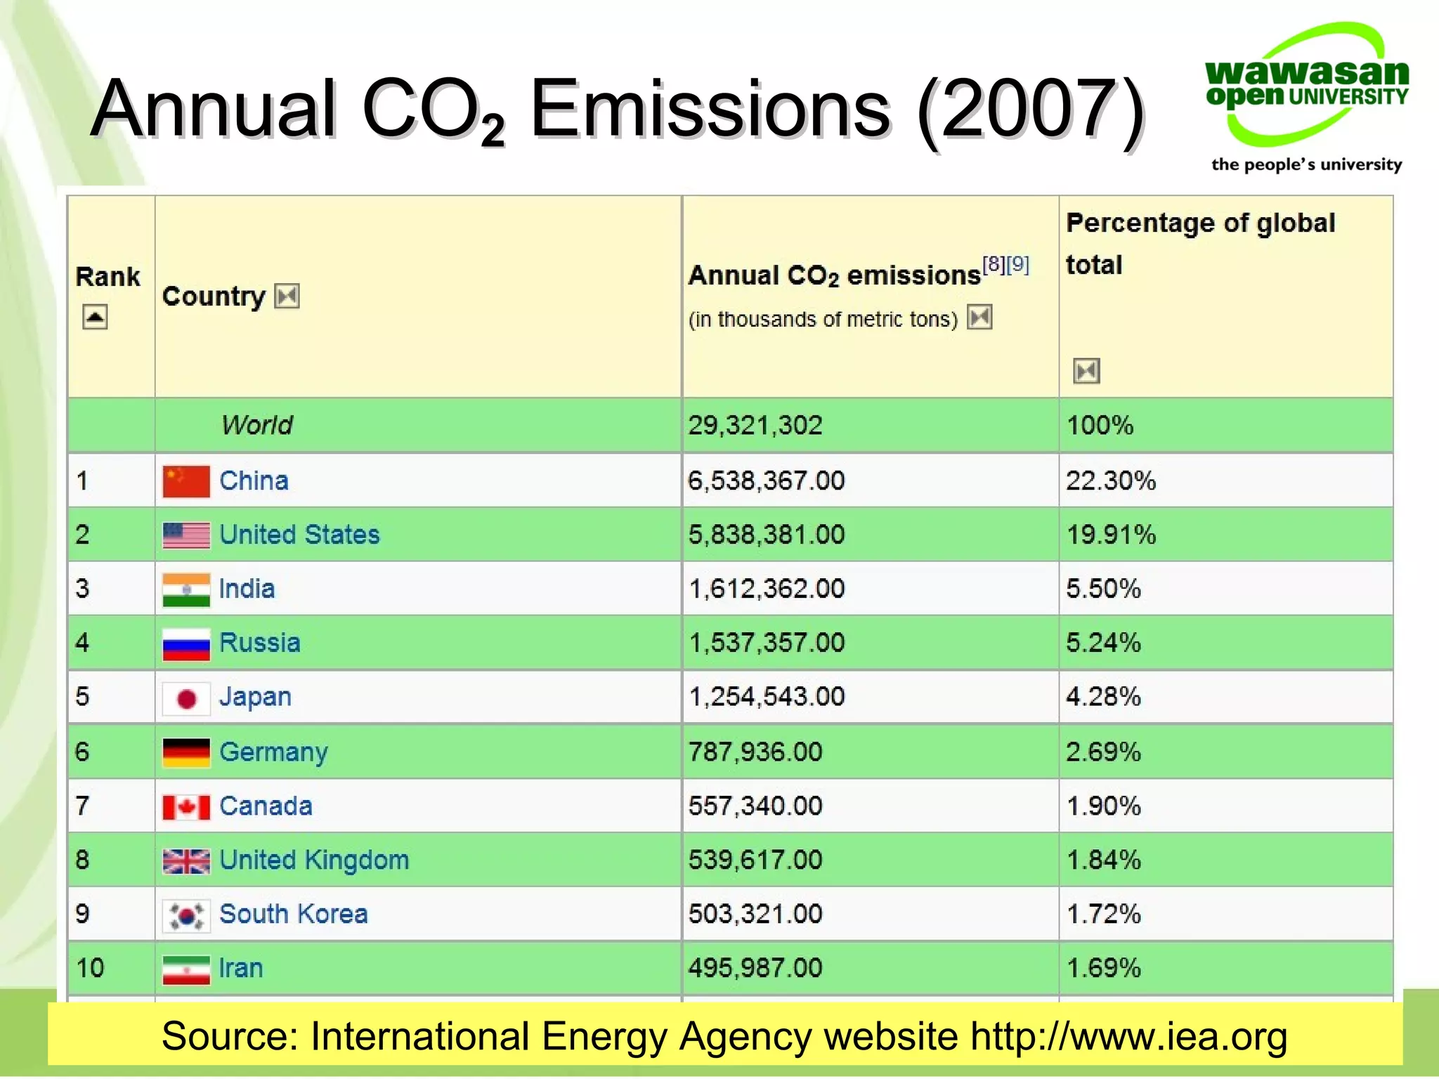Click the Percentage of global total header
1439x1079 pixels.
1200,244
